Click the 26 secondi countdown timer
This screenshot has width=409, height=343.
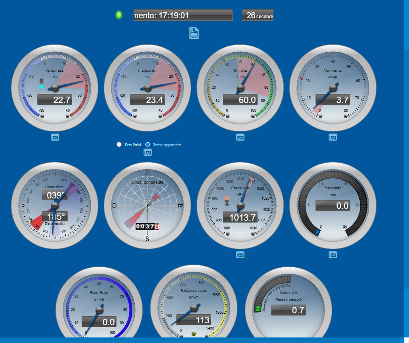(258, 15)
